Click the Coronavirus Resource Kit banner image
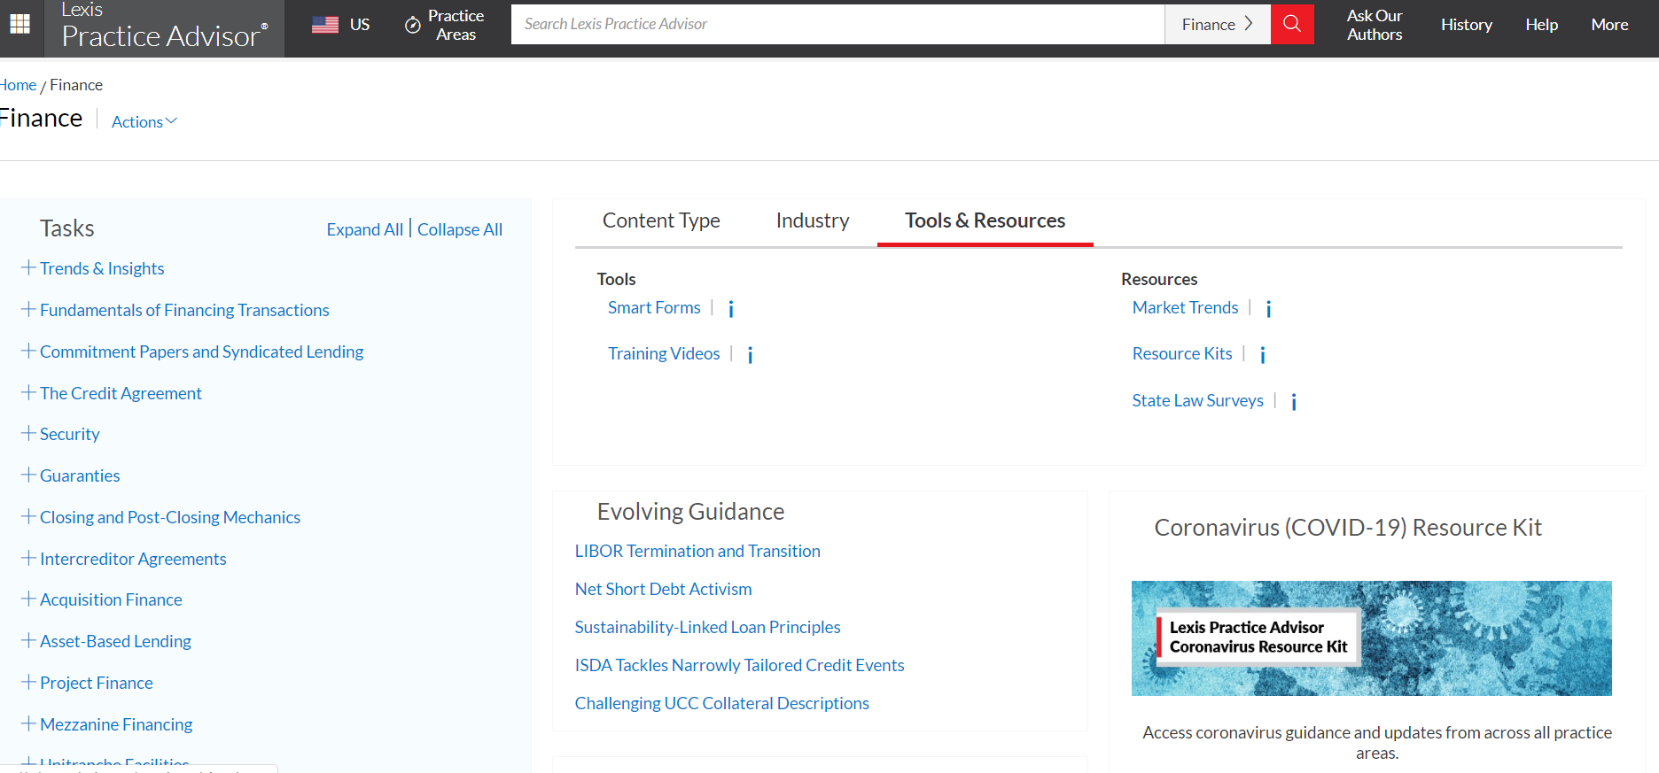This screenshot has height=773, width=1659. tap(1371, 638)
